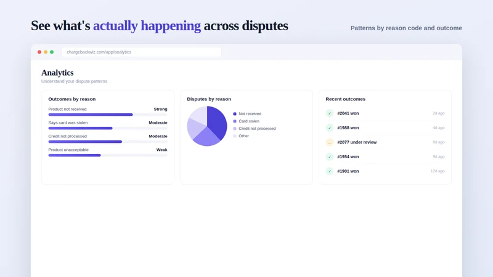Click the address bar showing chargebackwiz.com/app/analytics
This screenshot has width=493, height=277.
142,52
